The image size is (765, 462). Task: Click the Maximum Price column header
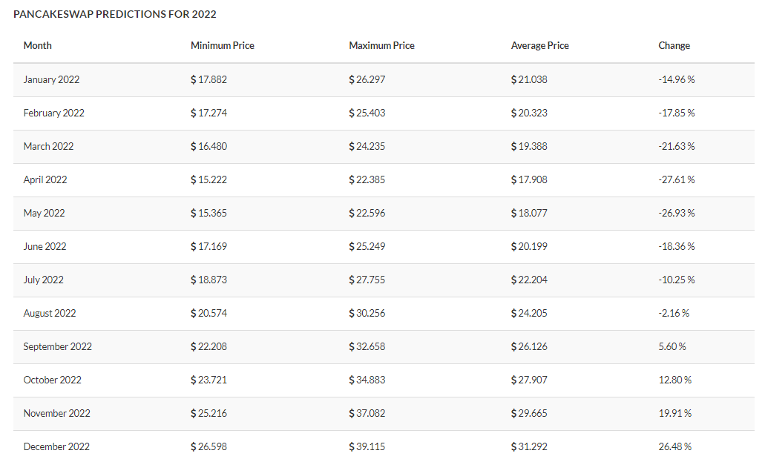[x=381, y=46]
